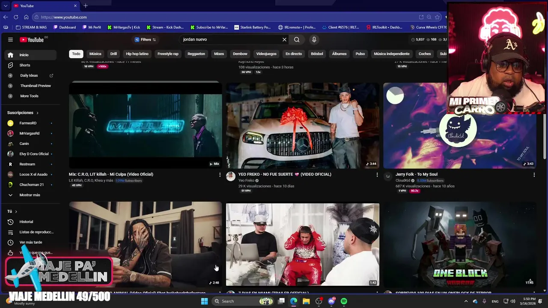The width and height of the screenshot is (548, 308).
Task: Select the Hip hop latino chip
Action: click(137, 54)
